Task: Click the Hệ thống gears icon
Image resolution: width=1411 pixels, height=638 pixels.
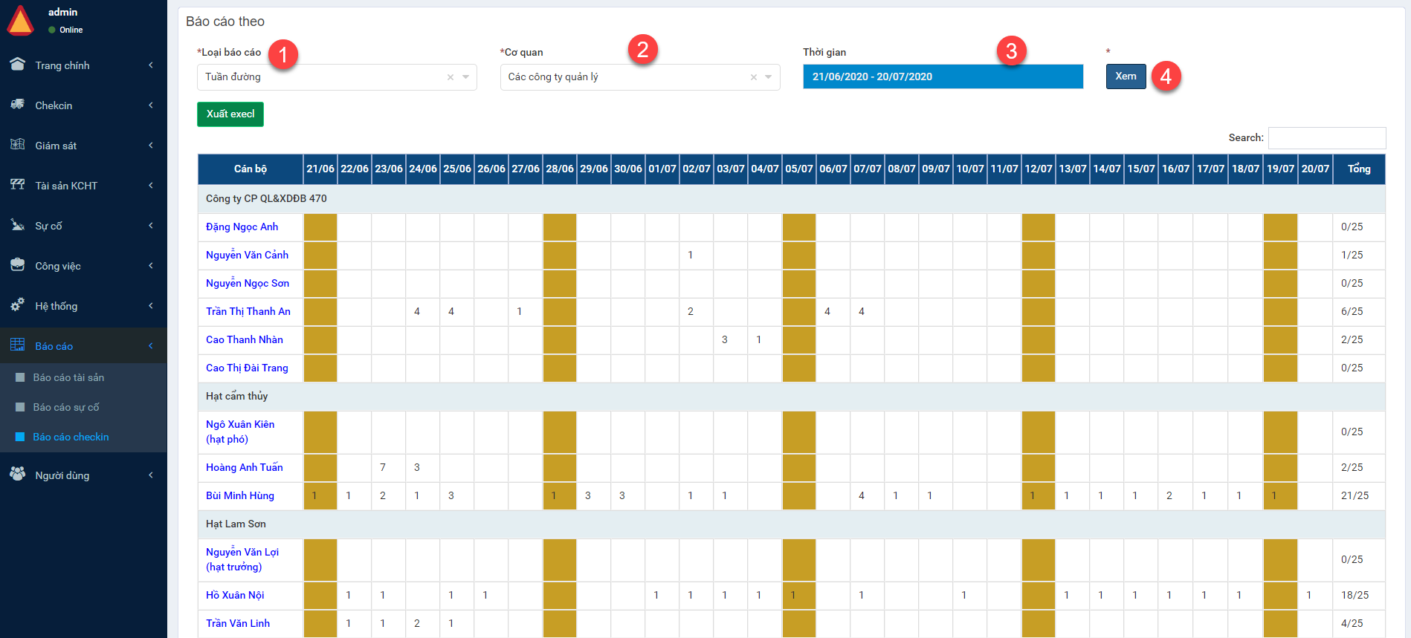Action: [x=18, y=305]
